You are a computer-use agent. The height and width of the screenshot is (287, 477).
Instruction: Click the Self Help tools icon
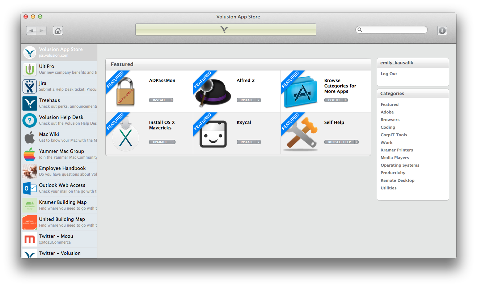(x=301, y=134)
